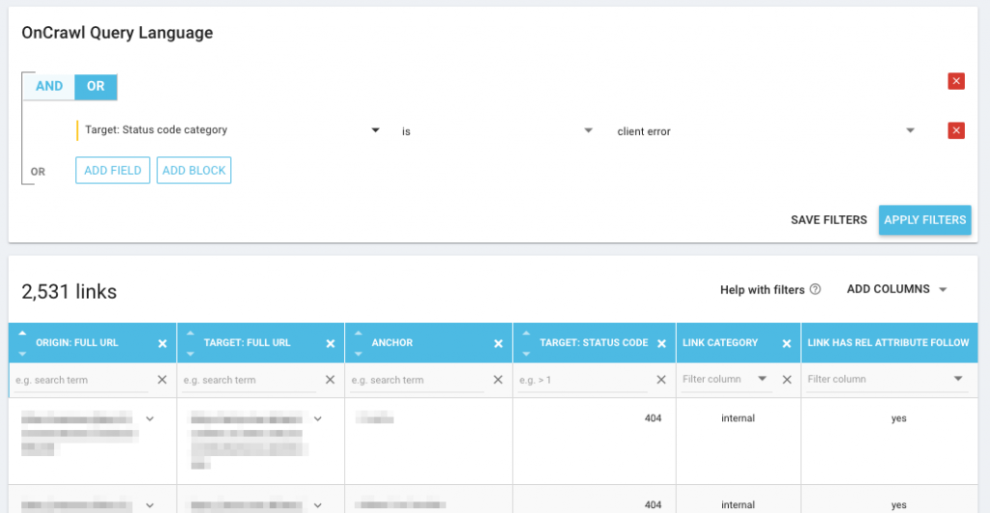Screen dimensions: 990x513
Task: Remove the Target: Full URL column
Action: [331, 343]
